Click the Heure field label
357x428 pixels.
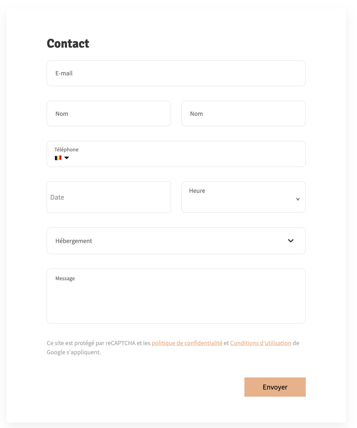coord(197,191)
